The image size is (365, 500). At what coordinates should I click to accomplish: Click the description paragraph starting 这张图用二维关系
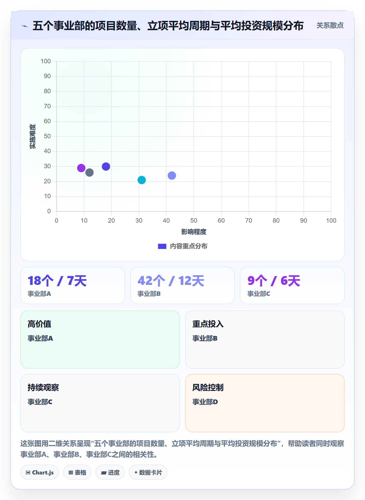tap(182, 449)
